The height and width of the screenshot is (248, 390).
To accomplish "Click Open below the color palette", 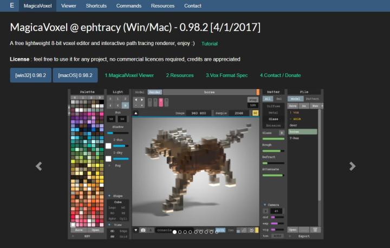I will coord(95,230).
